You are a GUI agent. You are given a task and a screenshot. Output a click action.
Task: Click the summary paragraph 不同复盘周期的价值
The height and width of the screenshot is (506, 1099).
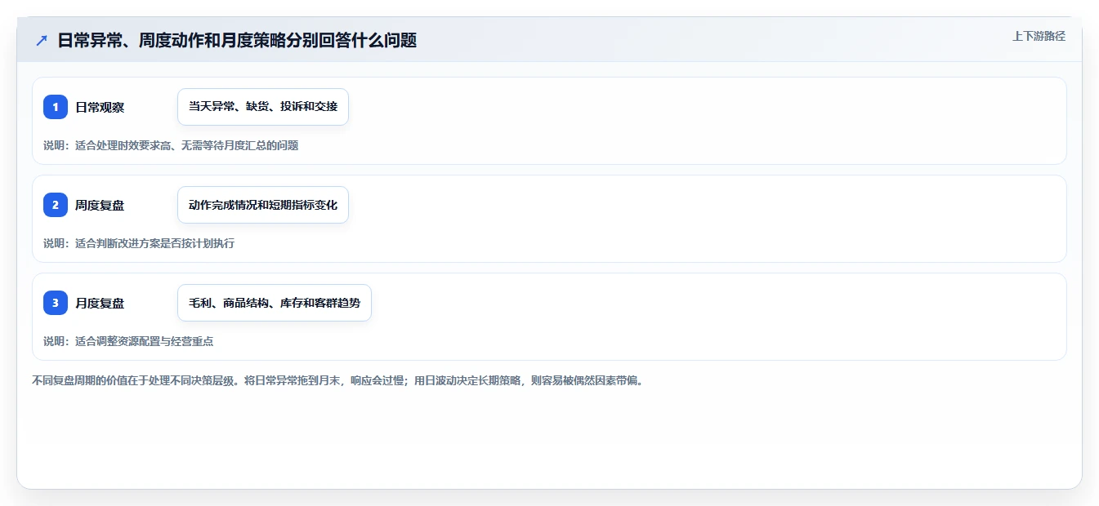(337, 380)
